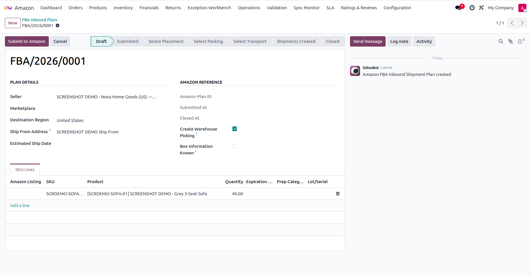The height and width of the screenshot is (276, 531).
Task: Open the Marketplace dropdown field
Action: click(x=113, y=109)
